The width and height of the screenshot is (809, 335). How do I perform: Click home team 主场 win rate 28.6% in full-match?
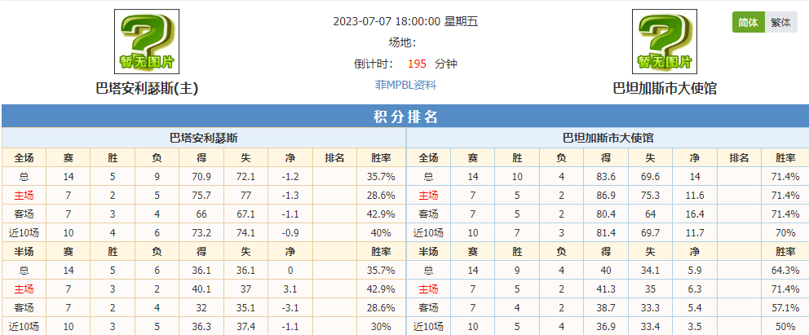click(381, 196)
